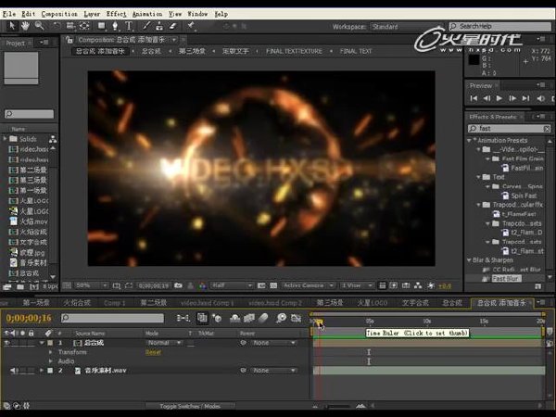Viewport: 556px width, 417px height.
Task: Clear the fast search in Effects & Presets
Action: [x=547, y=129]
